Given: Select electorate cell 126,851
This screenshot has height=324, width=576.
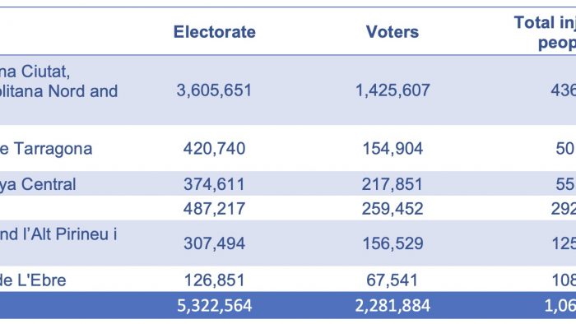Looking at the screenshot, I should 215,280.
